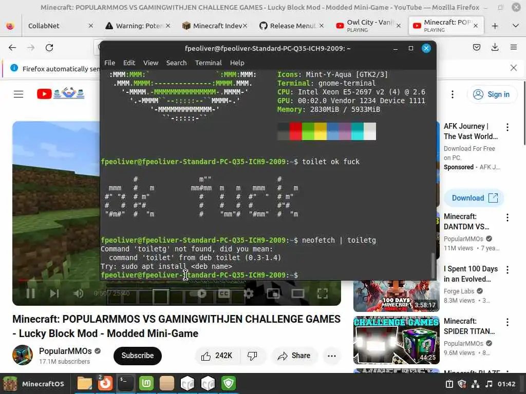The width and height of the screenshot is (526, 394).
Task: Open the Terminal window's Search menu
Action: (176, 63)
